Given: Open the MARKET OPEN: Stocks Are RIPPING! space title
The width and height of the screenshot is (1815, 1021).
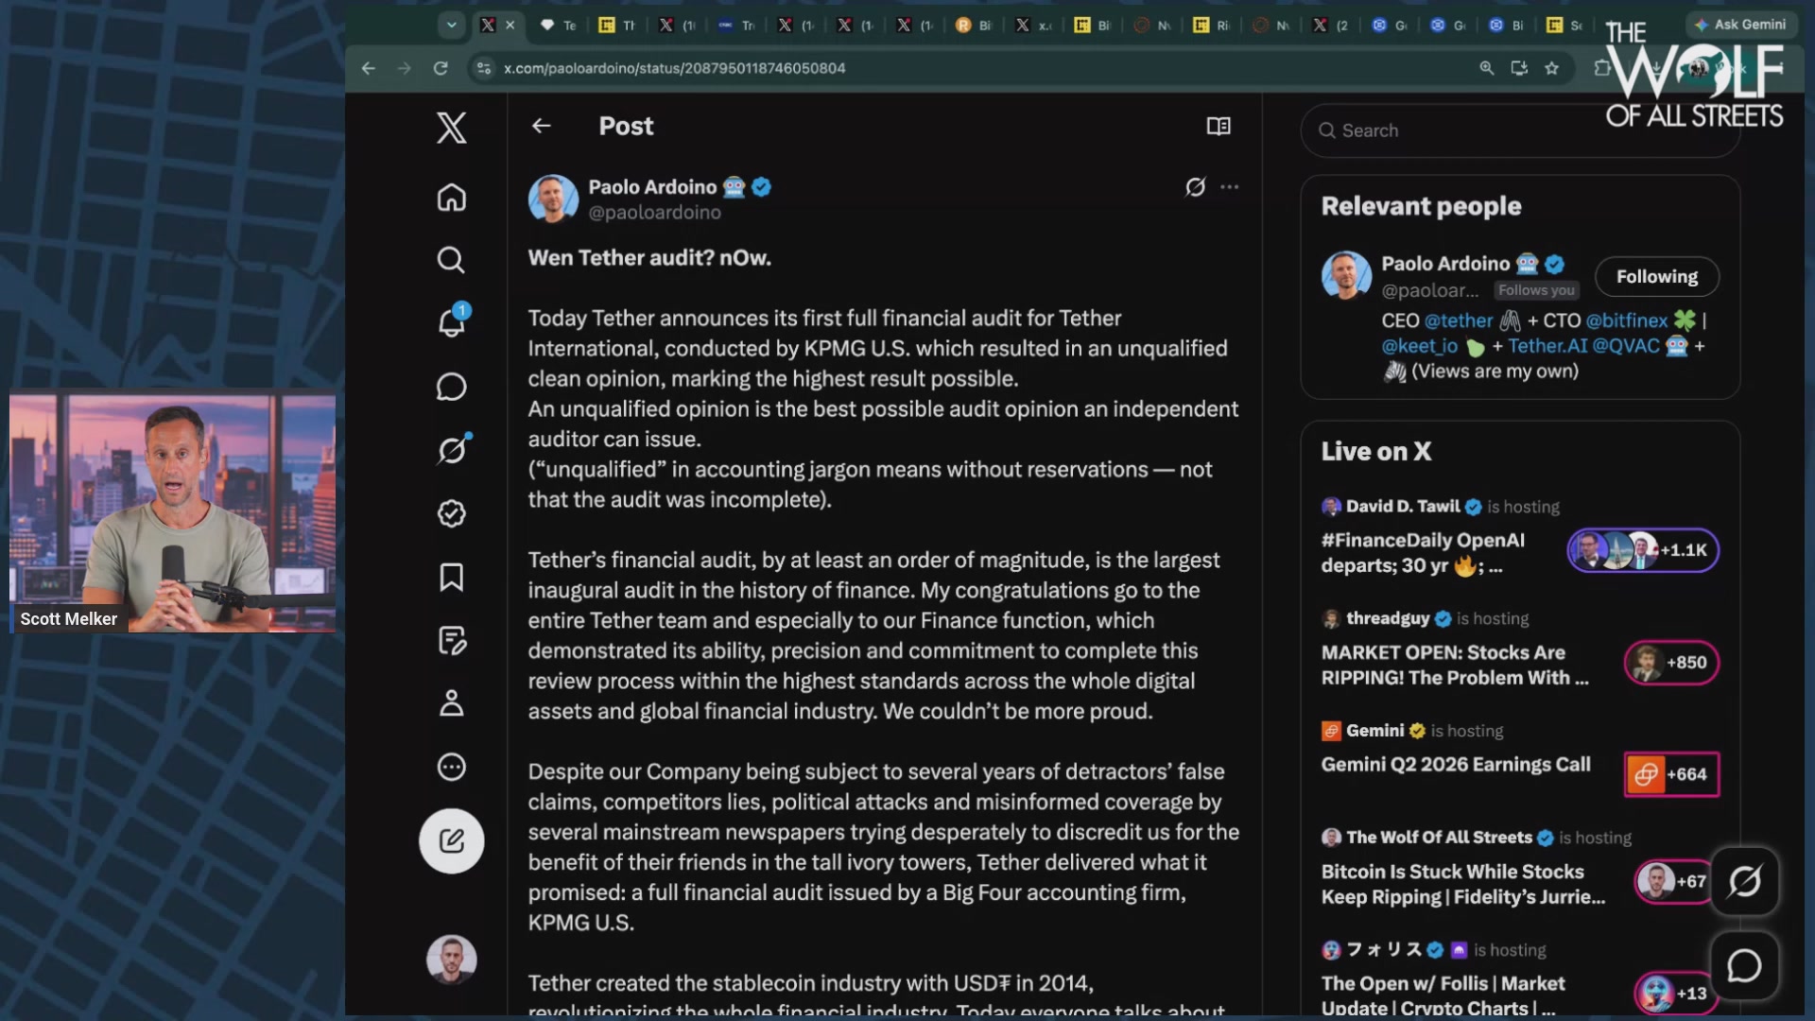Looking at the screenshot, I should pos(1454,665).
